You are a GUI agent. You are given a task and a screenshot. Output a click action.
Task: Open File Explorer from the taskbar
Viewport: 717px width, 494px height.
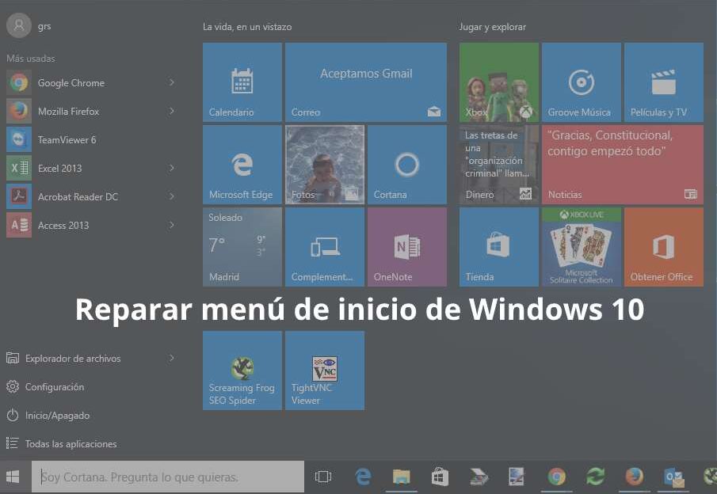coord(401,477)
